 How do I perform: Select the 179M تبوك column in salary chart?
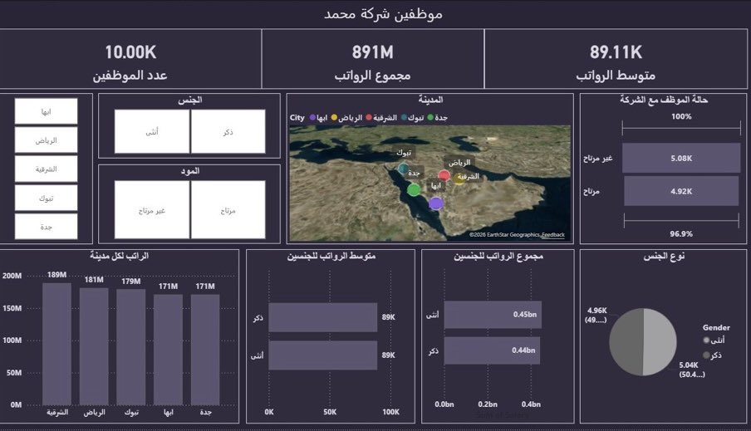(x=130, y=347)
